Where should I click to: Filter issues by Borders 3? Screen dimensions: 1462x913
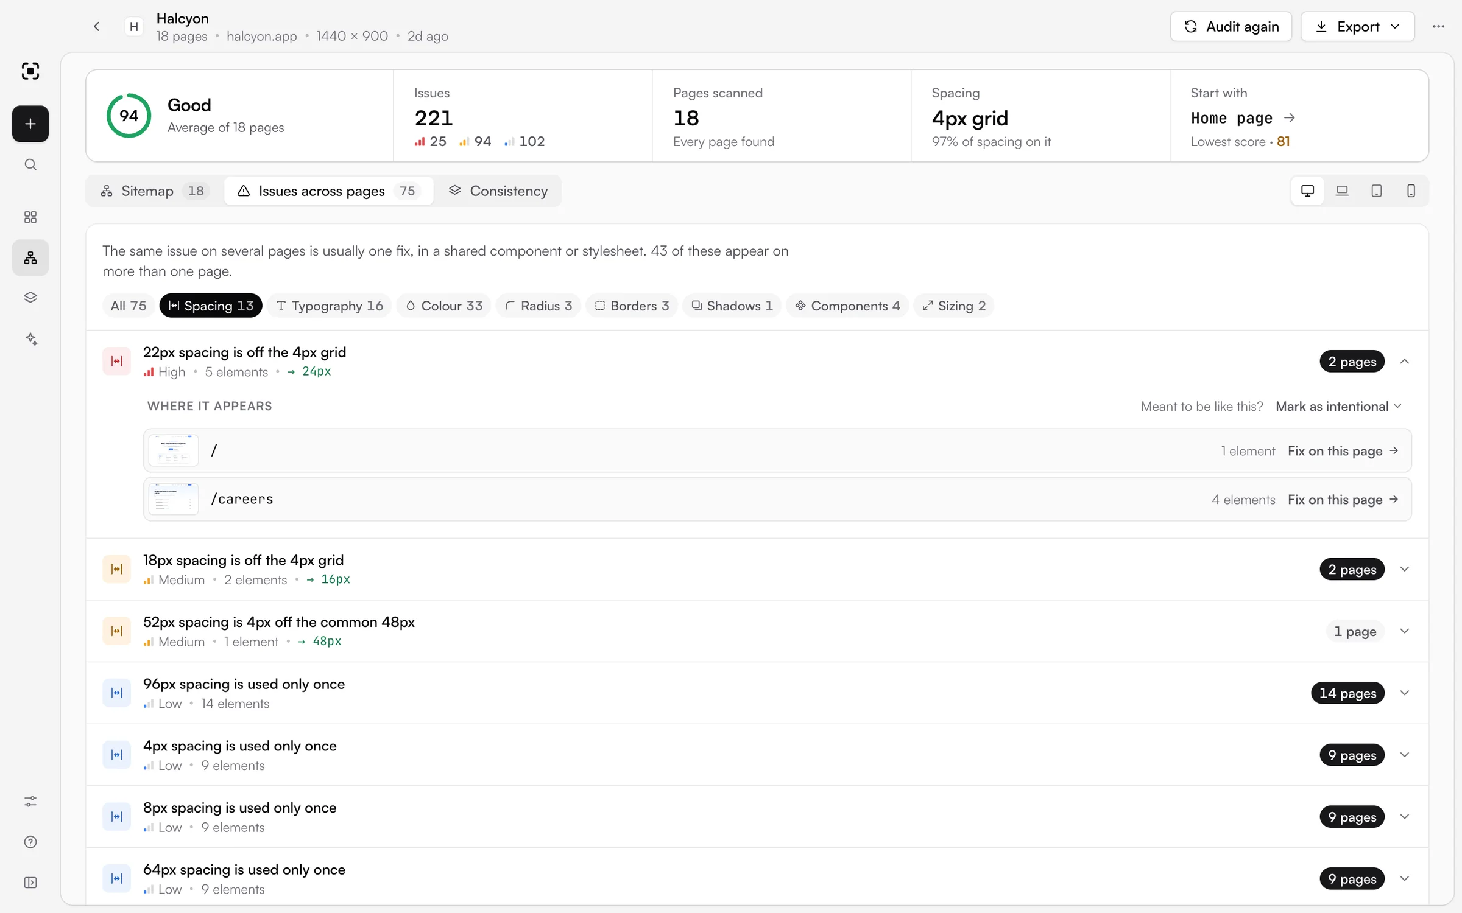pos(632,306)
